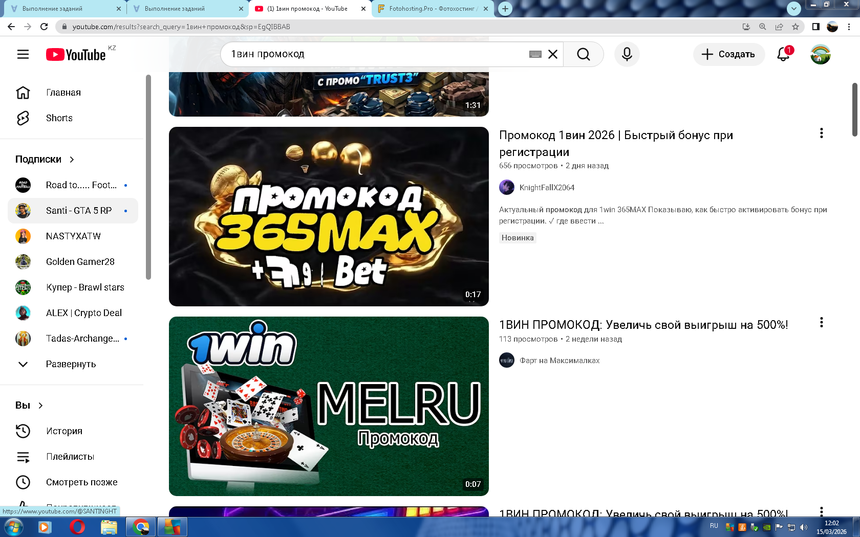
Task: Reload the page in the browser
Action: click(x=44, y=27)
